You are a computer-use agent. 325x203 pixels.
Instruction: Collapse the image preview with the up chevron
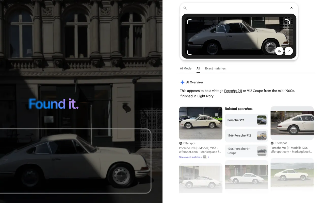click(x=291, y=8)
